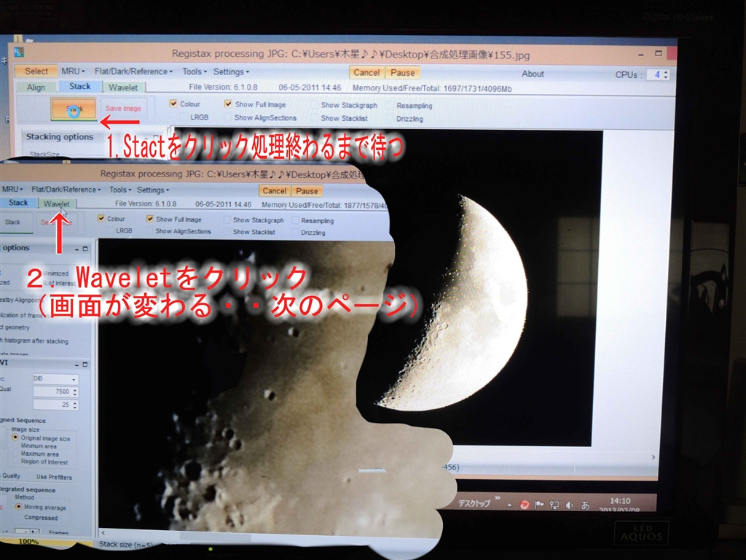The image size is (746, 560).
Task: Click Pause button in back window
Action: (402, 72)
